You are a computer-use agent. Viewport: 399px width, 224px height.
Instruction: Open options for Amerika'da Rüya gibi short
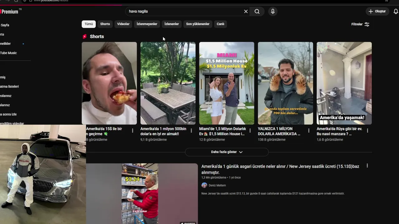pyautogui.click(x=368, y=131)
